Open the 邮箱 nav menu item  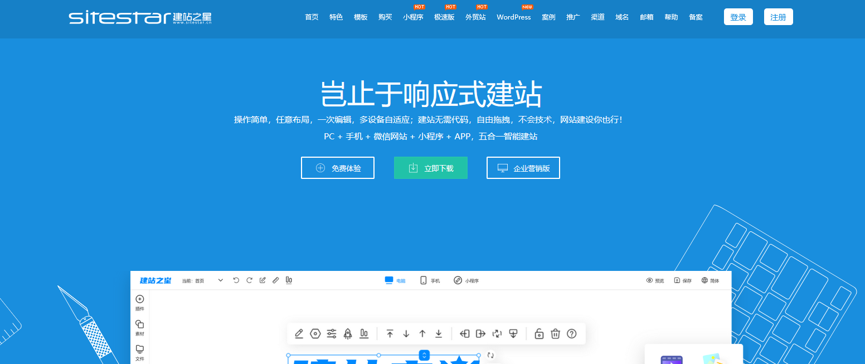pos(647,17)
